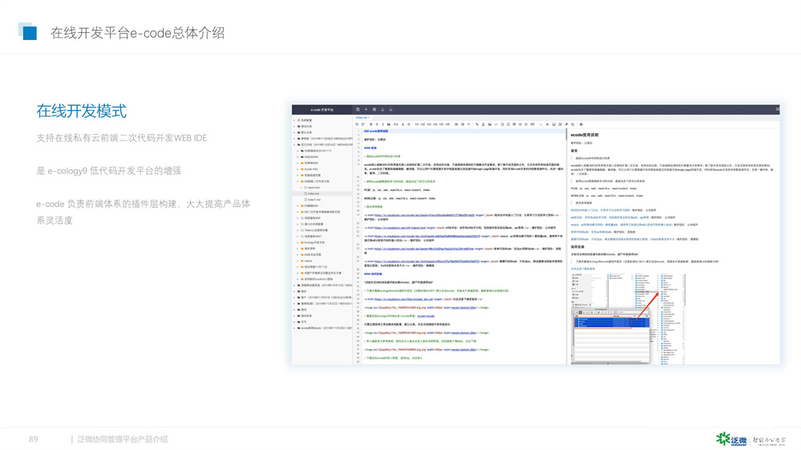801x450 pixels.
Task: Apply bold formatting in the editor toolbar
Action: click(x=371, y=124)
